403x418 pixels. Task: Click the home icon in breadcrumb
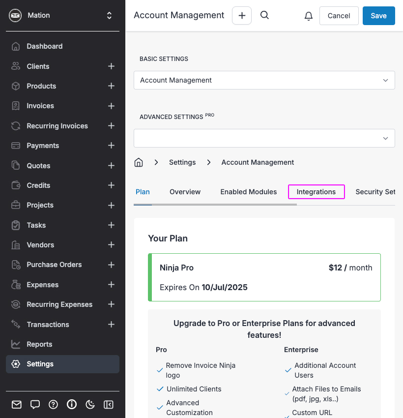139,162
